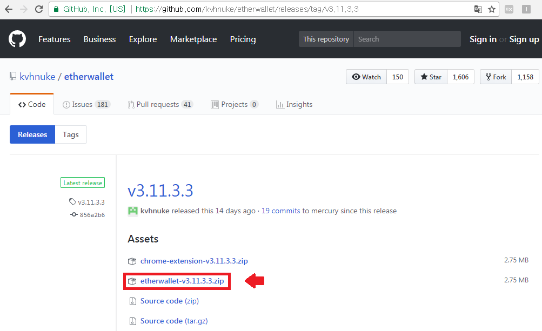Switch to the Projects tab
Viewport: 542px width, 331px height.
tap(235, 104)
